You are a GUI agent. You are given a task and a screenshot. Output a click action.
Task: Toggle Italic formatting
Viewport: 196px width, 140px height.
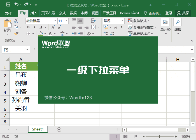point(34,27)
